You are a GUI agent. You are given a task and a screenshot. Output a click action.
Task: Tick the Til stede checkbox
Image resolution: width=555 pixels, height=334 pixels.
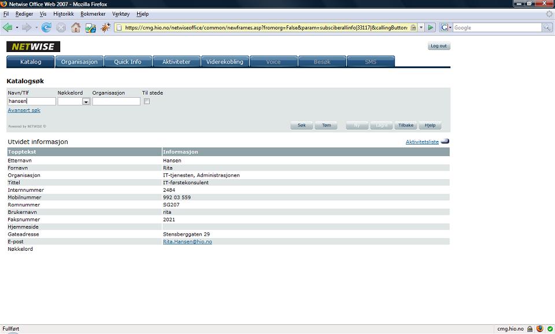point(147,101)
